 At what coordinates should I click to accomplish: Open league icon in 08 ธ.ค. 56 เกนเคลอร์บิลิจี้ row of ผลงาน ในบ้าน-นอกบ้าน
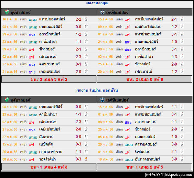click(x=86, y=107)
